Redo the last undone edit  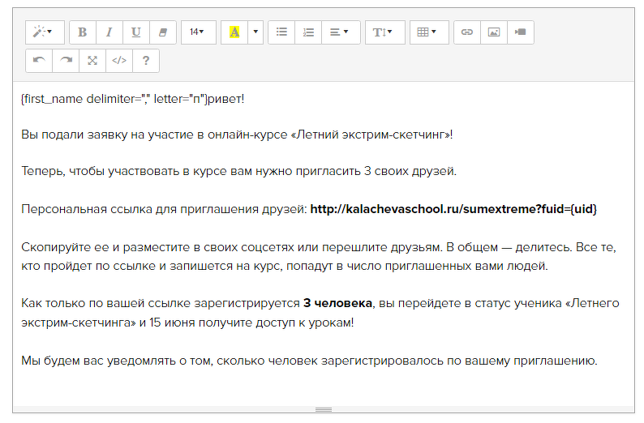click(x=66, y=60)
